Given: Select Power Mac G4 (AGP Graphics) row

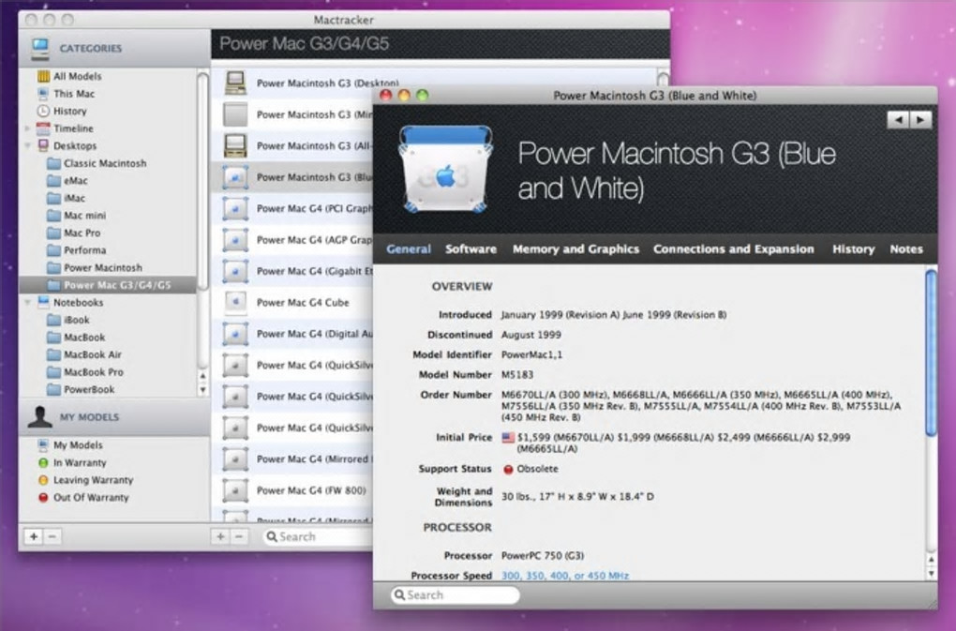Looking at the screenshot, I should pyautogui.click(x=292, y=240).
